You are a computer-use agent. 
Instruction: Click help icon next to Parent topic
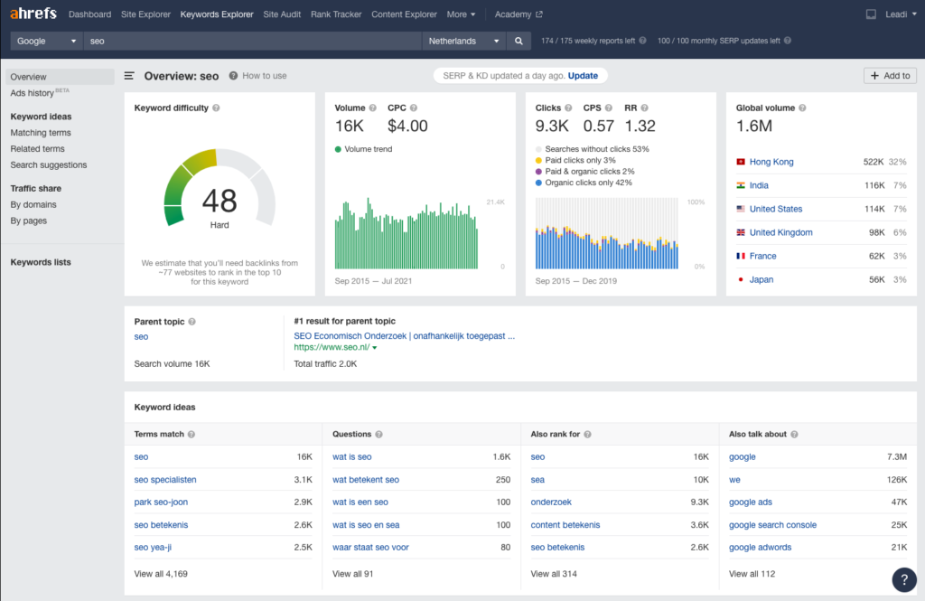click(192, 322)
